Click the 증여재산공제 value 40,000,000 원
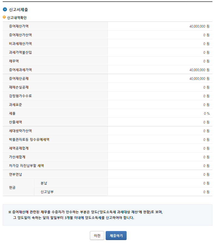 [199, 78]
